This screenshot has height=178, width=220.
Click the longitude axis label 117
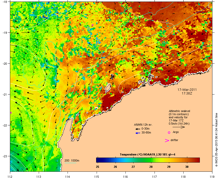point(155,176)
